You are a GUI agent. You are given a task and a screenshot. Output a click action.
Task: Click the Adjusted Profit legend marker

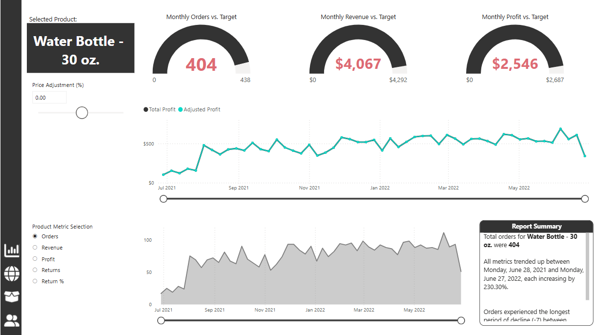181,110
